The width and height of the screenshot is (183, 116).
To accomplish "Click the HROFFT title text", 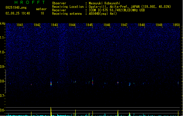I will pos(30,2).
